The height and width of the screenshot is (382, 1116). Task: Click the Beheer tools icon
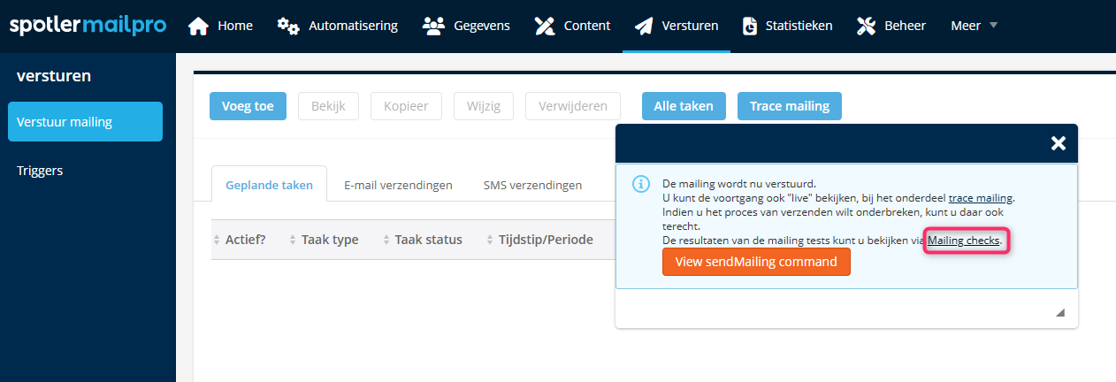pos(867,26)
